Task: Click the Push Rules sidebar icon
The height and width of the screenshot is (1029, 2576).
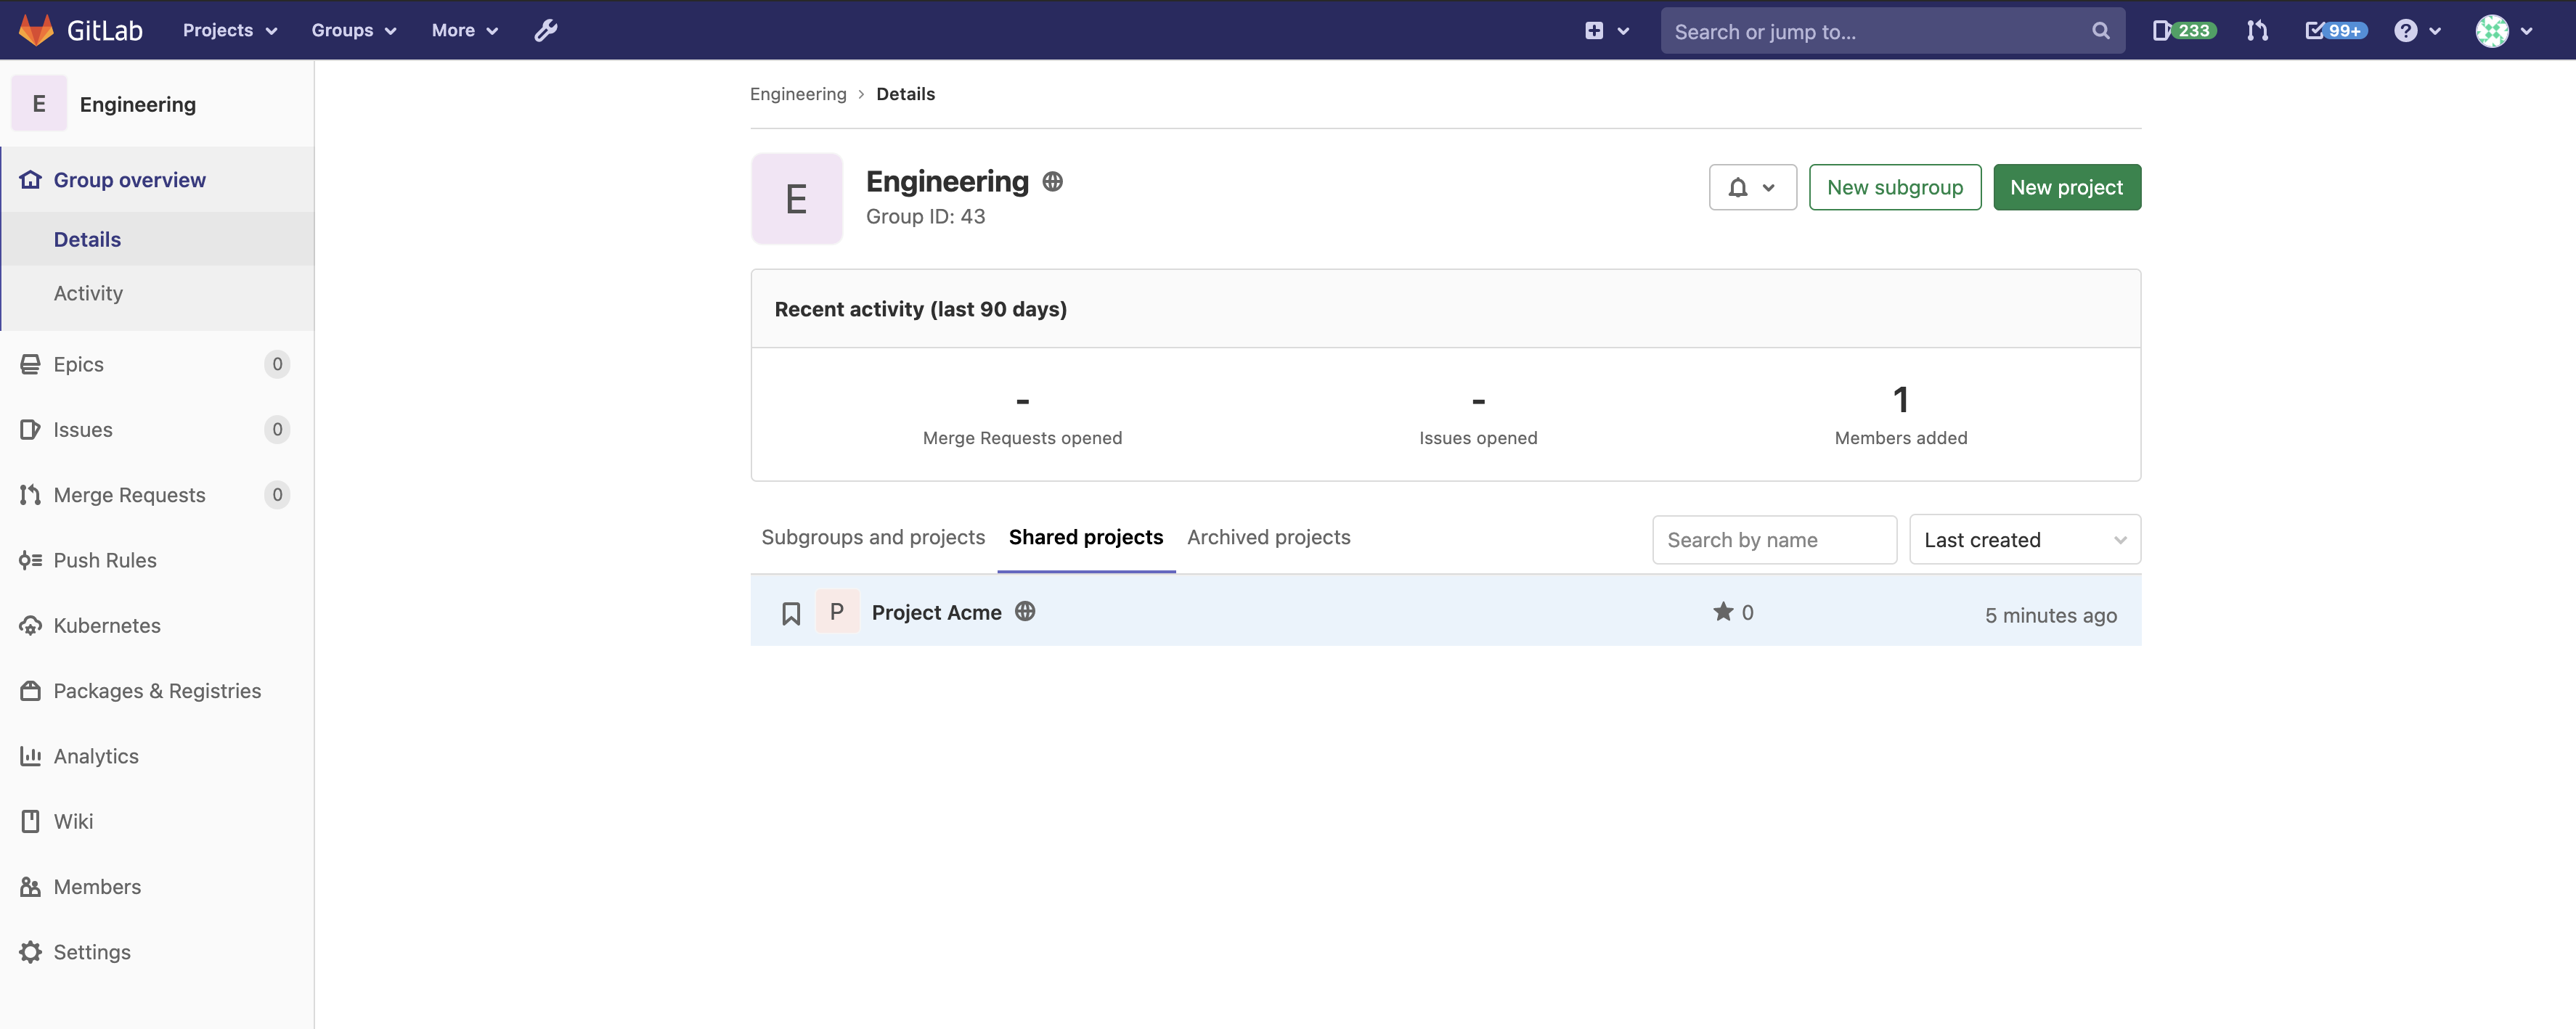Action: 30,559
